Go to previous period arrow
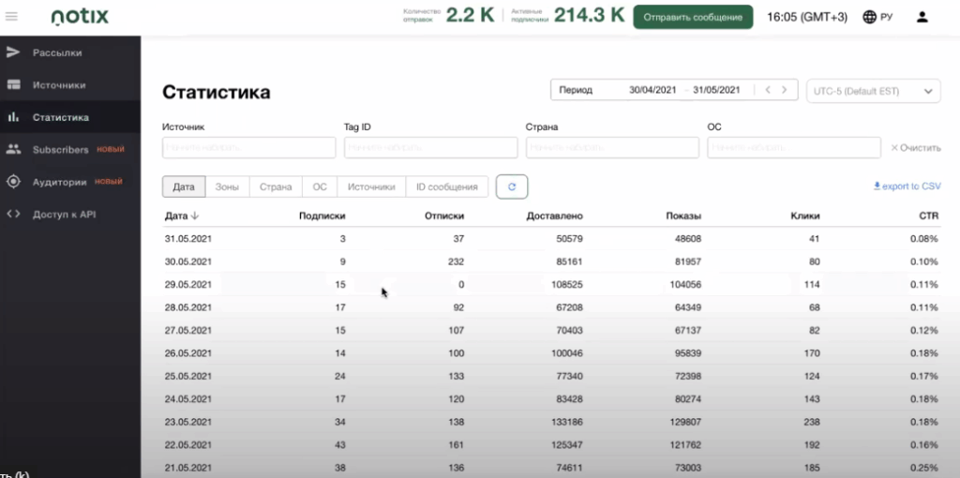The width and height of the screenshot is (960, 478). coord(768,90)
